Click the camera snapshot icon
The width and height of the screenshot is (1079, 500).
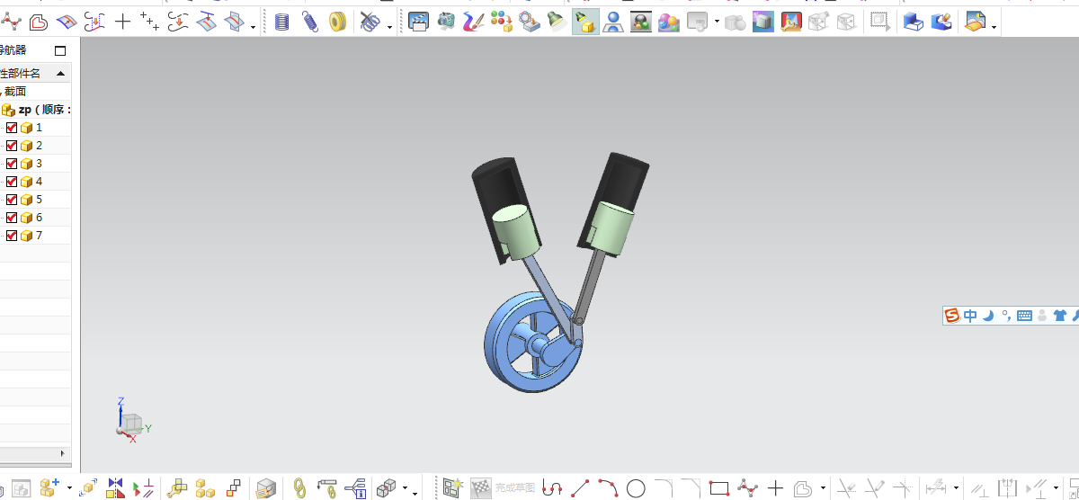446,22
